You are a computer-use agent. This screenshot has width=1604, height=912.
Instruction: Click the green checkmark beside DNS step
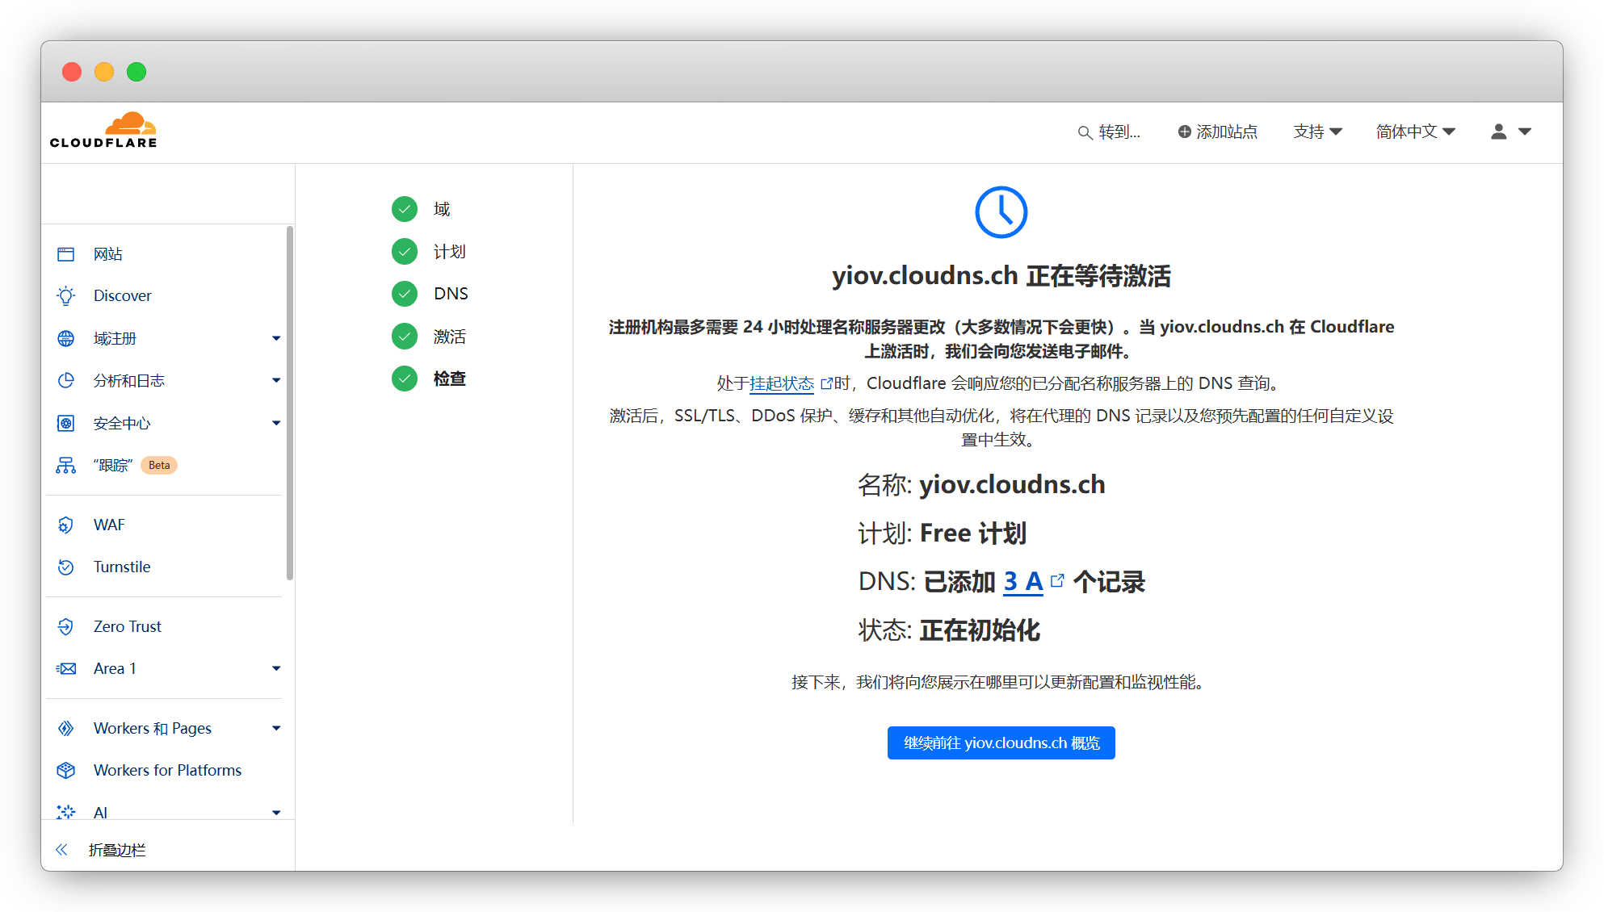tap(405, 294)
